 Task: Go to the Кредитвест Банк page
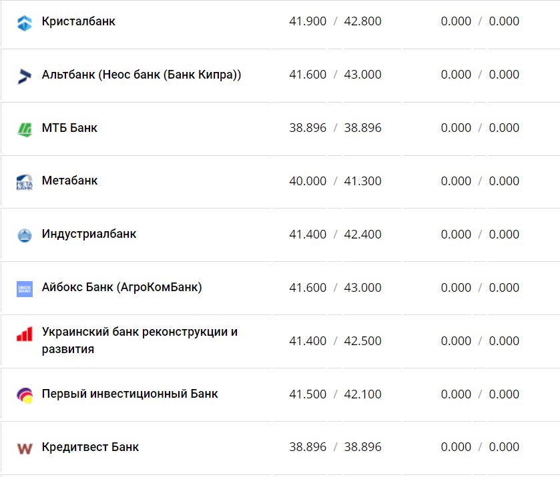pos(90,447)
